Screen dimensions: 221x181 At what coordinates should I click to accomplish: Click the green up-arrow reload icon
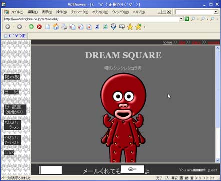pos(31,27)
